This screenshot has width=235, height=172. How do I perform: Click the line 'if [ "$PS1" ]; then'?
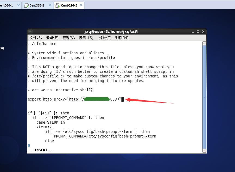[x=48, y=113]
